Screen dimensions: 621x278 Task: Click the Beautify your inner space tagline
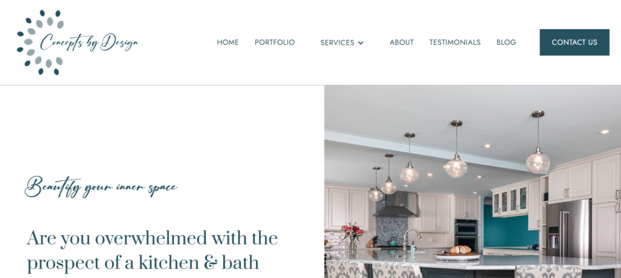101,187
